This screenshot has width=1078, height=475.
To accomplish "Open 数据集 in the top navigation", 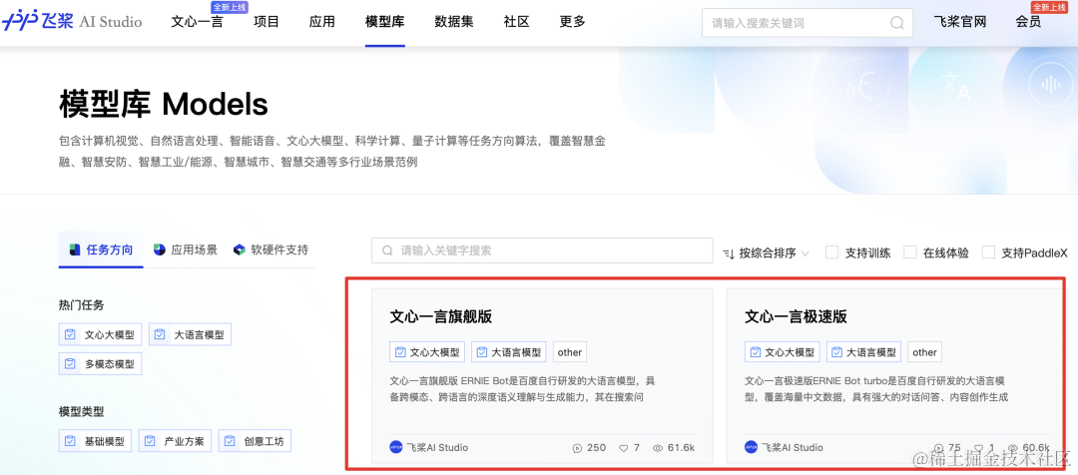I will click(454, 22).
